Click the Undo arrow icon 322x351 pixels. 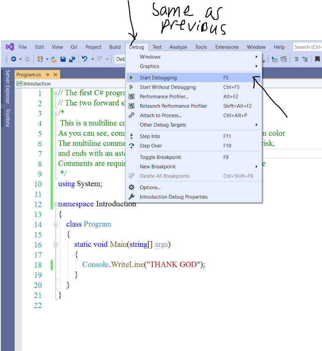(85, 59)
